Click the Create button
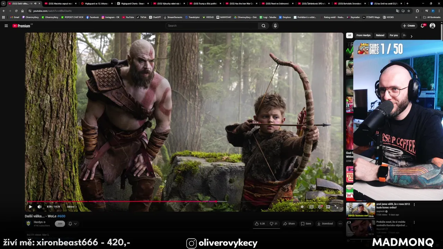Image resolution: width=443 pixels, height=249 pixels. (x=409, y=26)
